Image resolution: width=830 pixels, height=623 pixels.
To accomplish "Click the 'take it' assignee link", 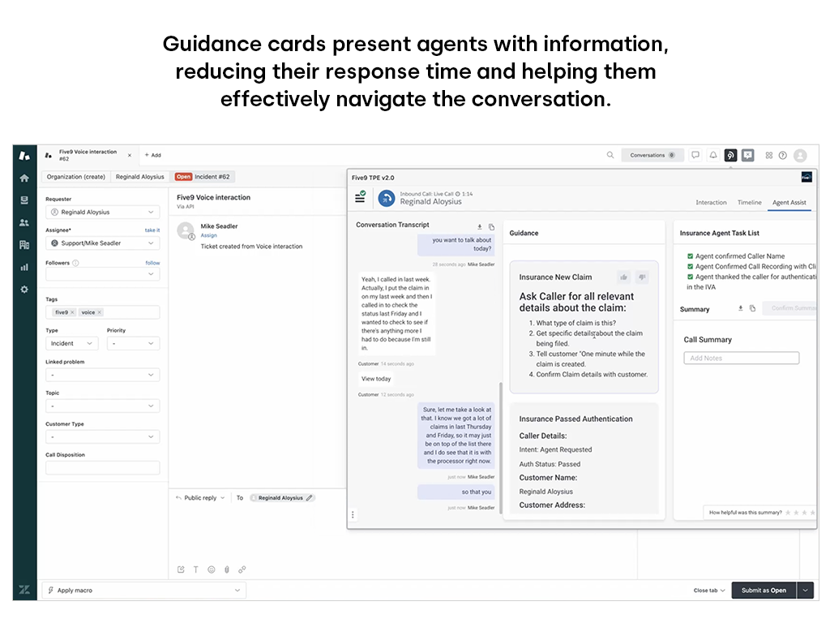I will point(152,230).
